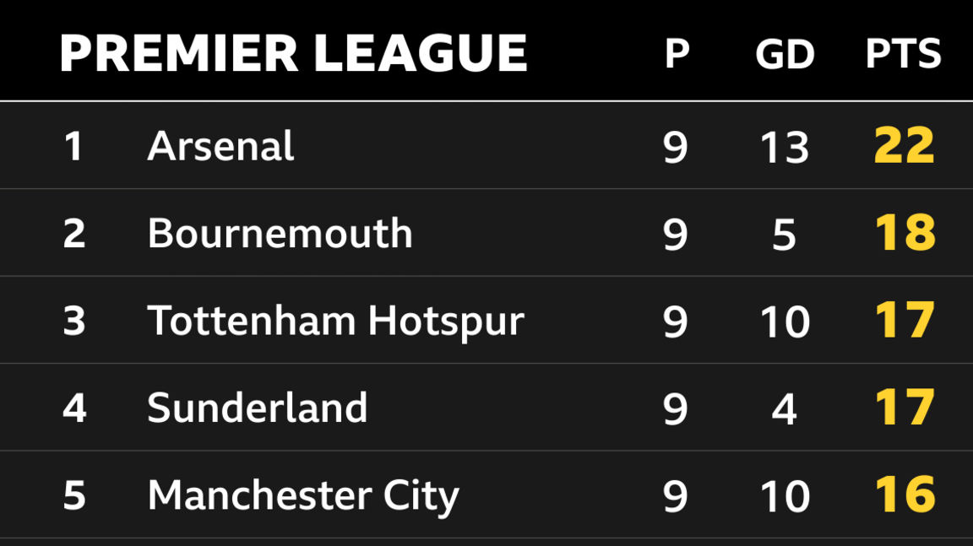Open the Bournemouth team name
The image size is (973, 546).
pyautogui.click(x=280, y=233)
